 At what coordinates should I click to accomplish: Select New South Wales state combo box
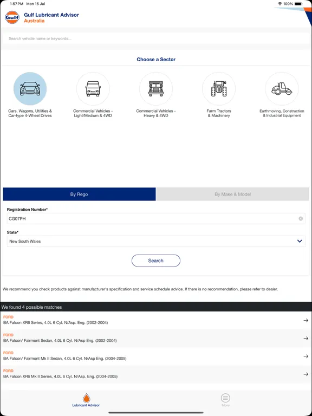[156, 241]
